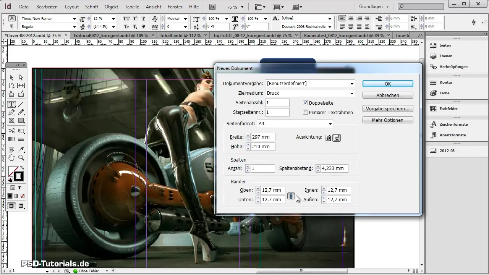Viewport: 489px width, 275px height.
Task: Select the Pen tool
Action: (11, 112)
